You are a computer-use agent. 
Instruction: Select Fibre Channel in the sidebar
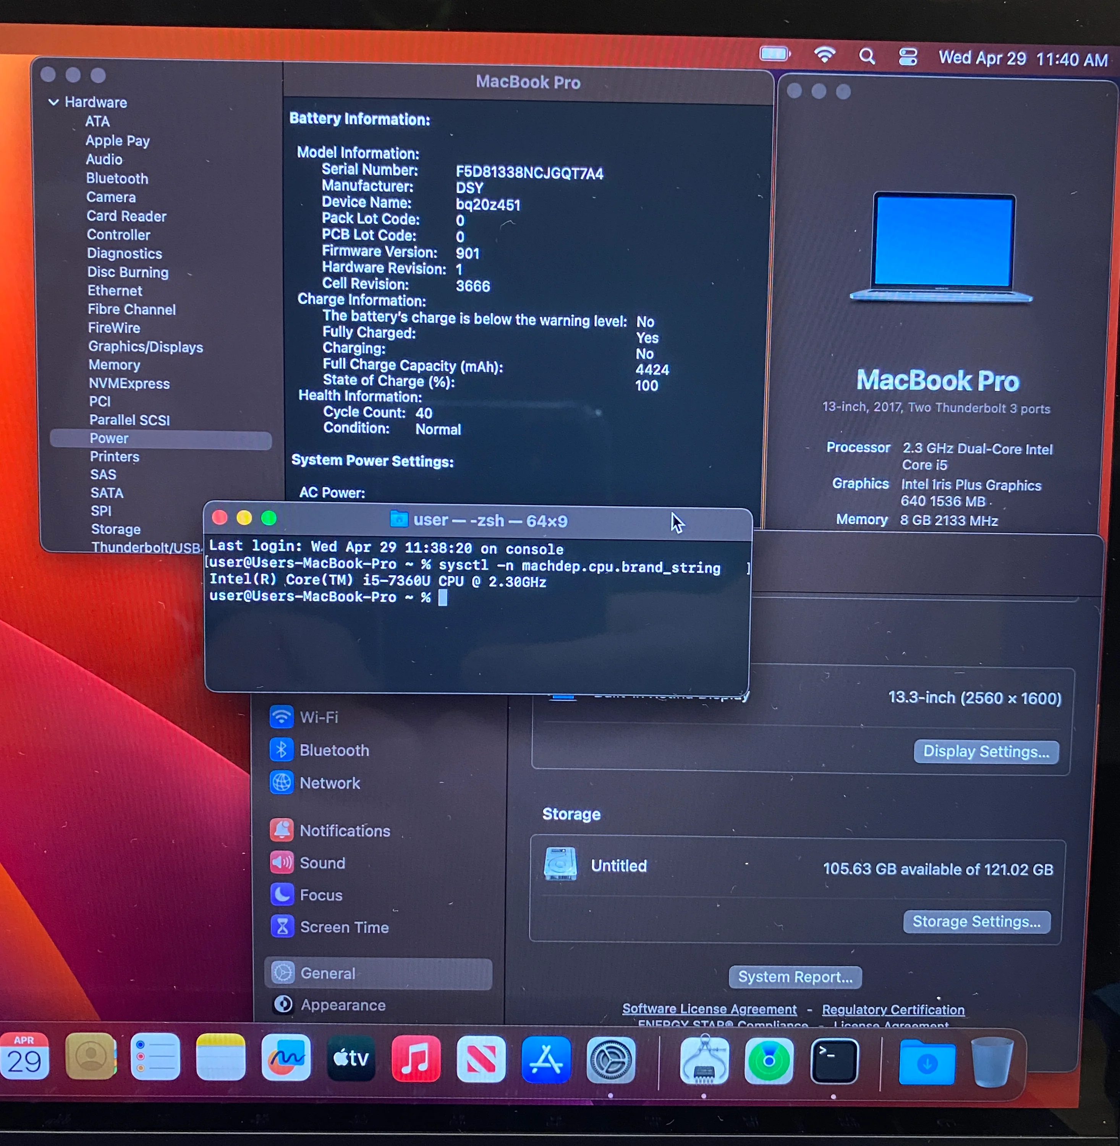pos(132,310)
